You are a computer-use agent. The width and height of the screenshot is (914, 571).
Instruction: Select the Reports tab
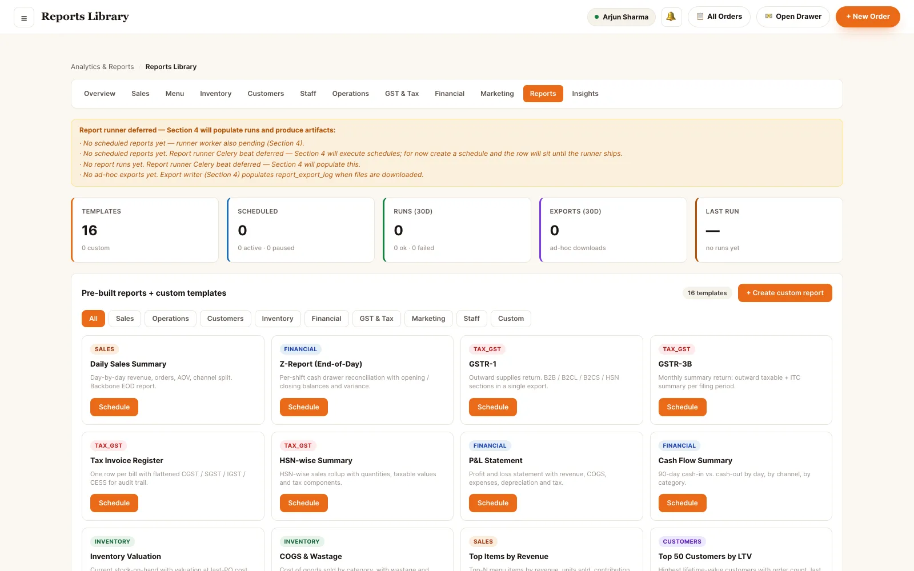tap(543, 94)
